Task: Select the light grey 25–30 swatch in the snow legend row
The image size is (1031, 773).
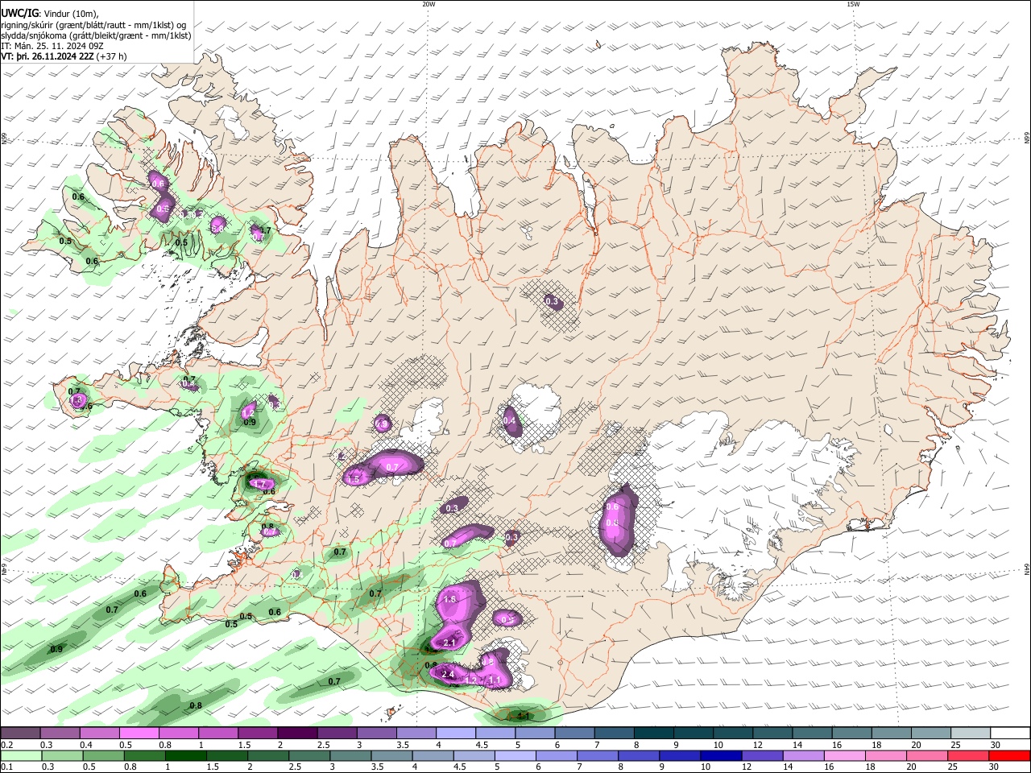Action: pos(971,734)
